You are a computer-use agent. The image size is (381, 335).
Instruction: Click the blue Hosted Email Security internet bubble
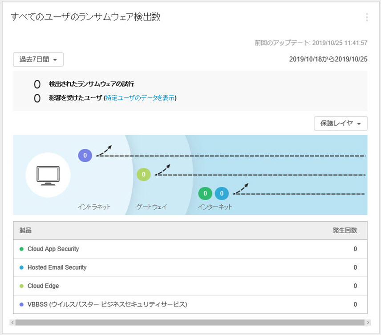222,194
